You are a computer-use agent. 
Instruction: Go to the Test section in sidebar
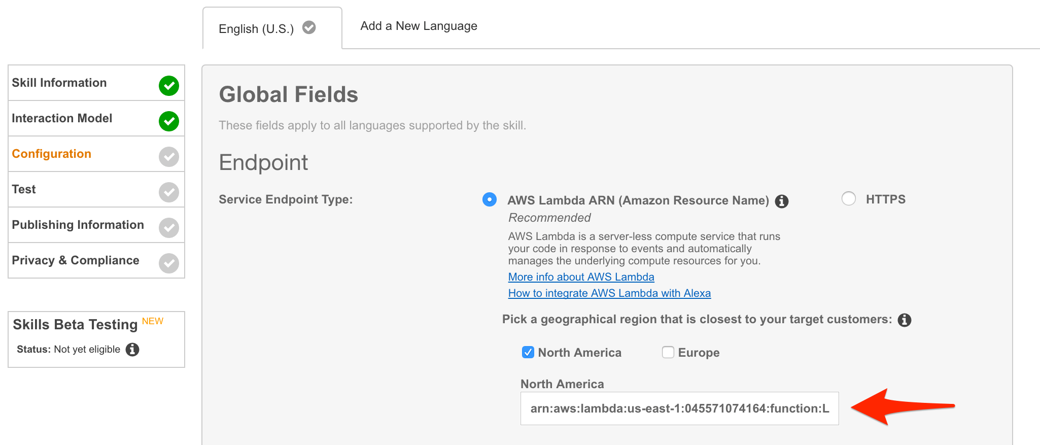point(24,189)
